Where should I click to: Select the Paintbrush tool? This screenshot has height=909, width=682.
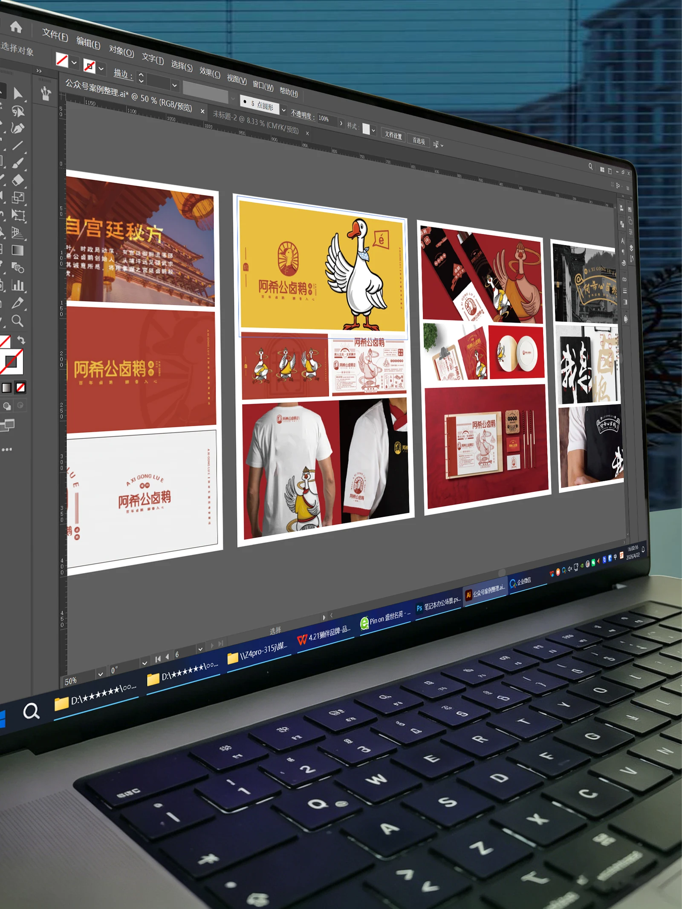pyautogui.click(x=17, y=163)
